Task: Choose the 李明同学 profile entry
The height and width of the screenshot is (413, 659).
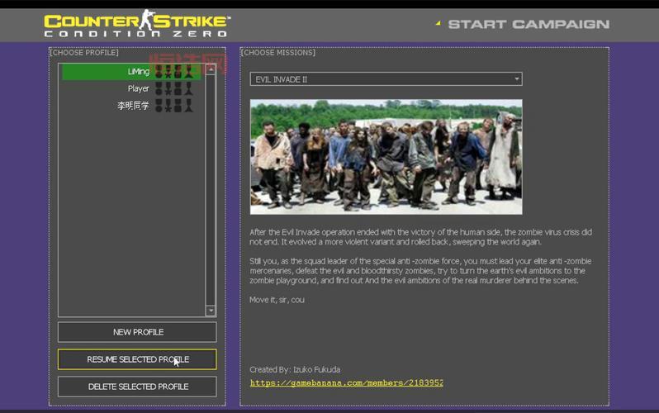Action: click(x=132, y=106)
